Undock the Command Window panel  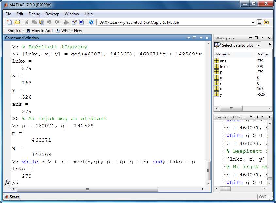201,38
